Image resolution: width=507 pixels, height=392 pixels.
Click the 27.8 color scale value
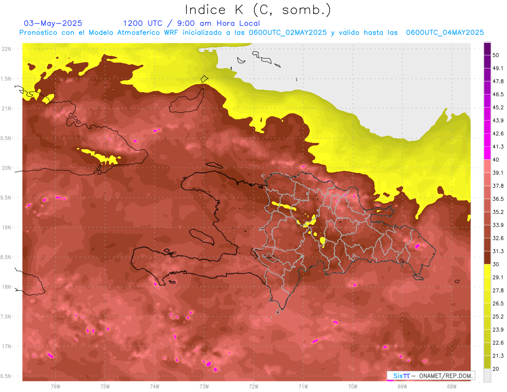click(498, 290)
